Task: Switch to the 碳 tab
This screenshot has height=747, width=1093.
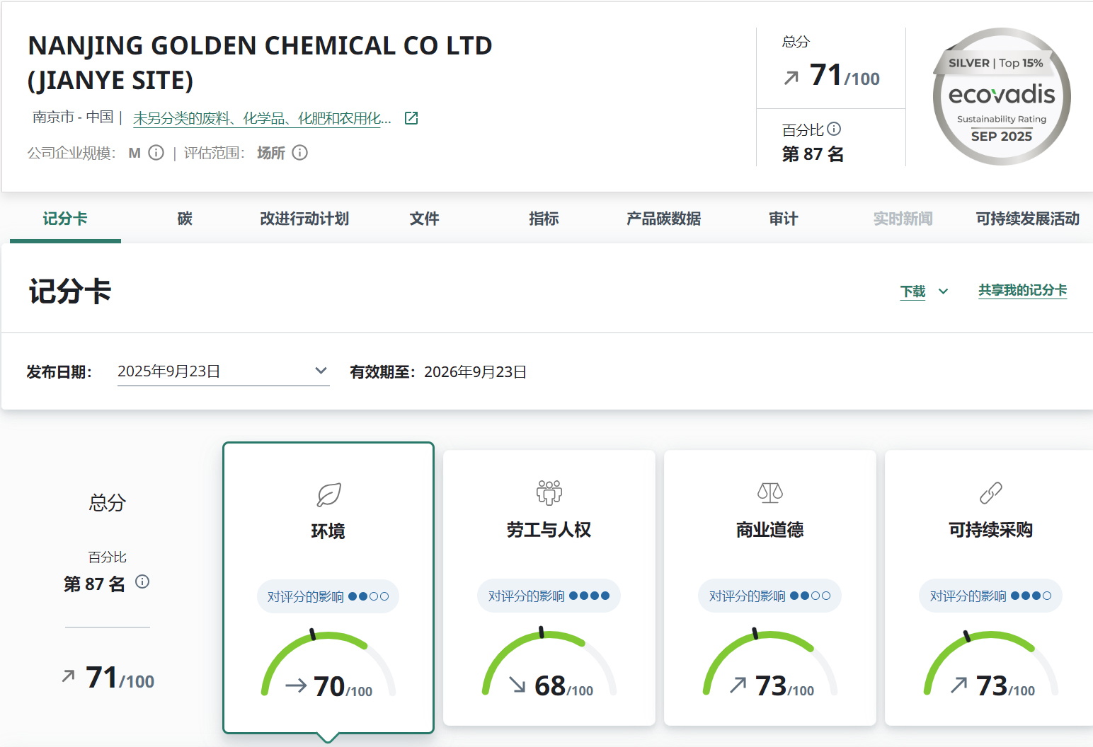Action: coord(185,219)
